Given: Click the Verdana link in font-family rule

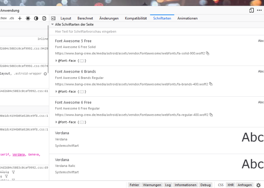Looking at the screenshot, I should pyautogui.click(x=18, y=154).
